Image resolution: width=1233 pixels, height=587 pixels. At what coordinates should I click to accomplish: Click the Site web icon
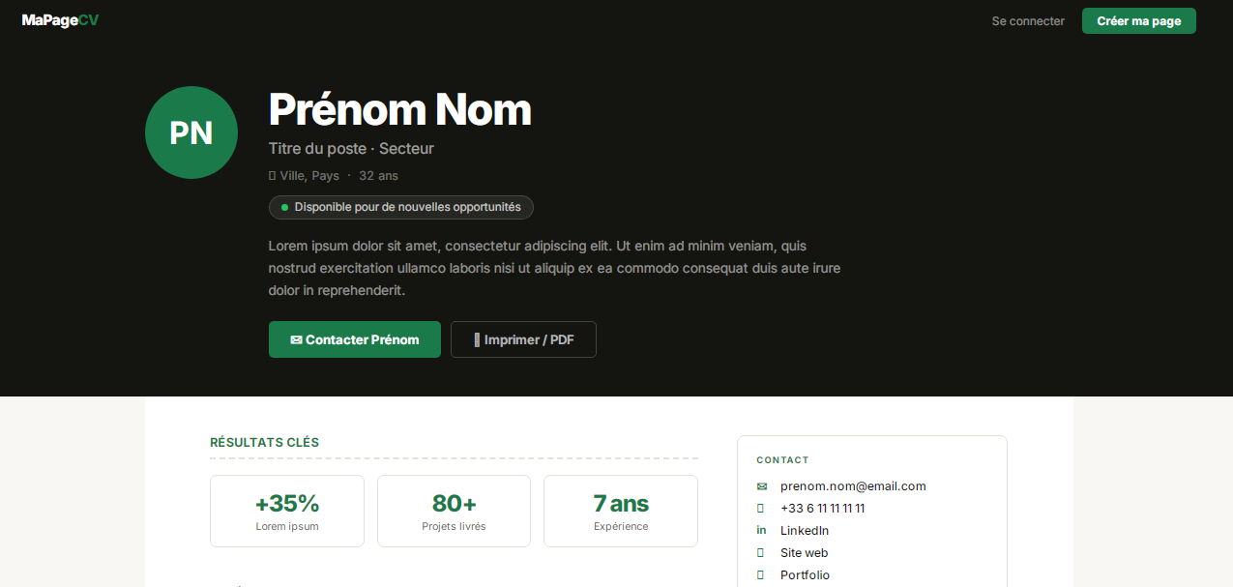[761, 553]
